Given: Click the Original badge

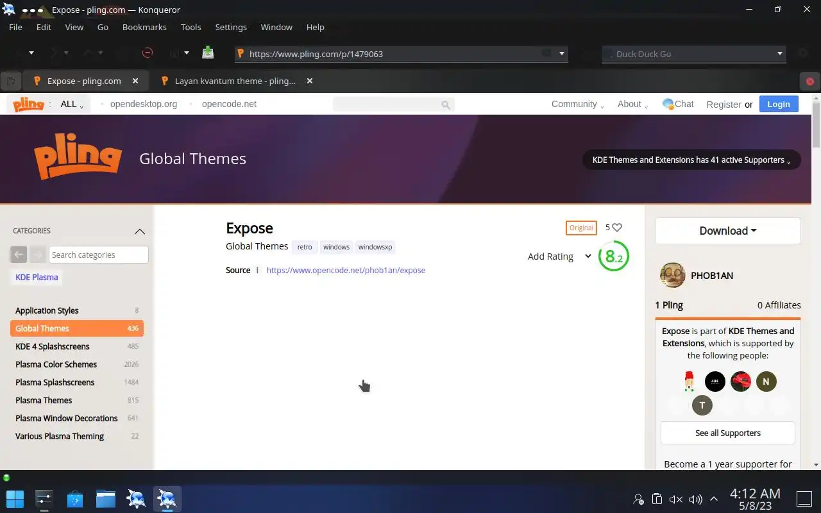Looking at the screenshot, I should click(x=581, y=228).
